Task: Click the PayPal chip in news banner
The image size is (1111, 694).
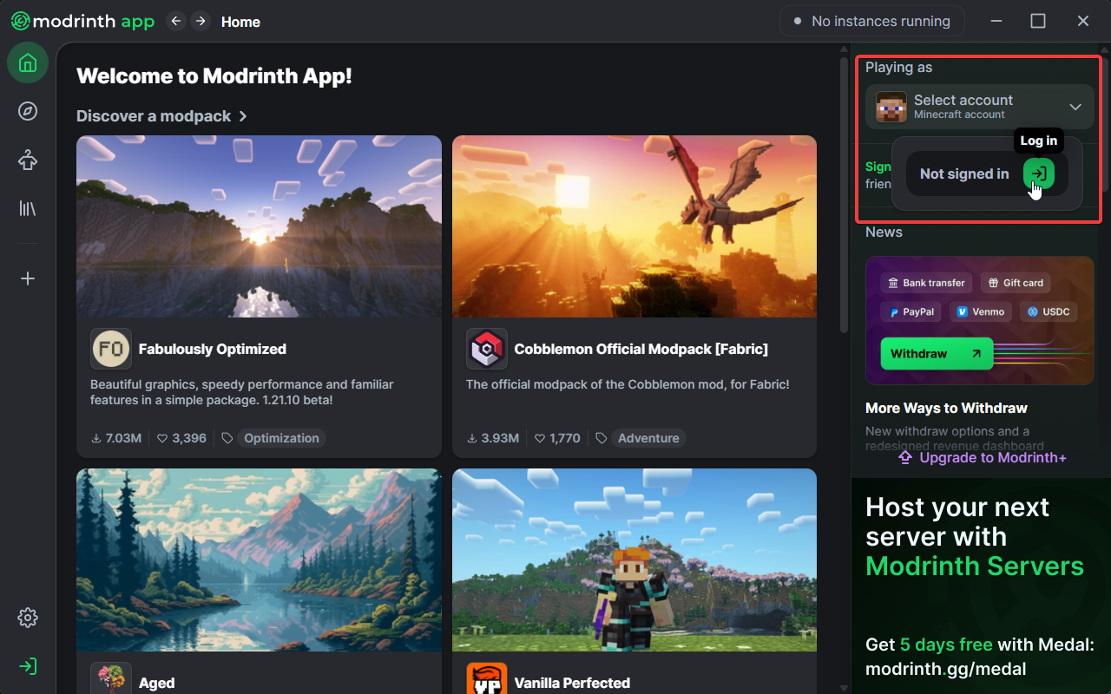Action: point(910,311)
